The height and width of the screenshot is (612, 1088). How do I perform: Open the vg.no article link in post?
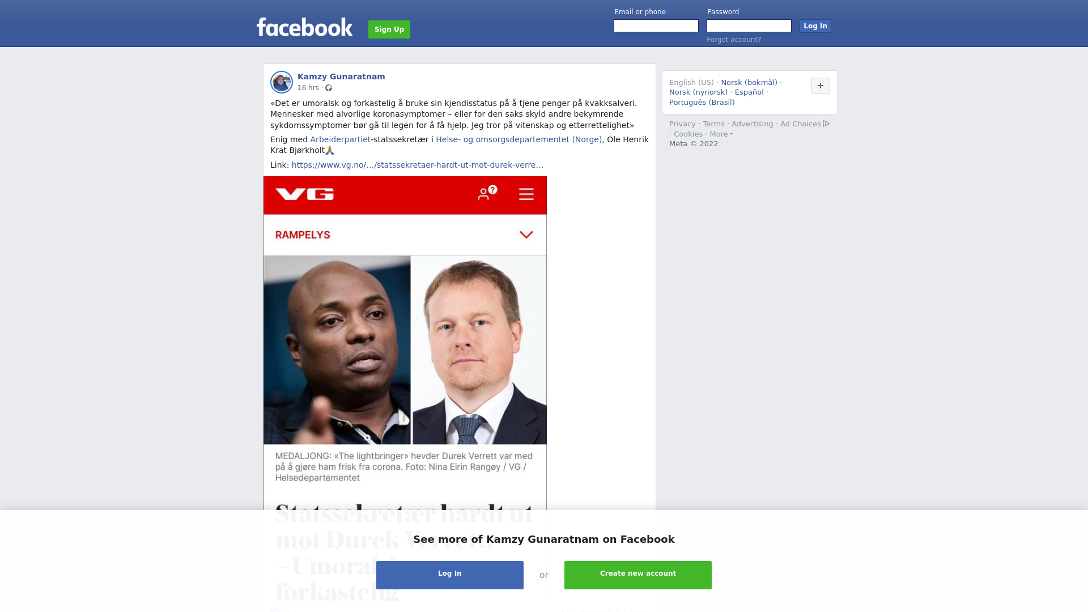point(418,165)
